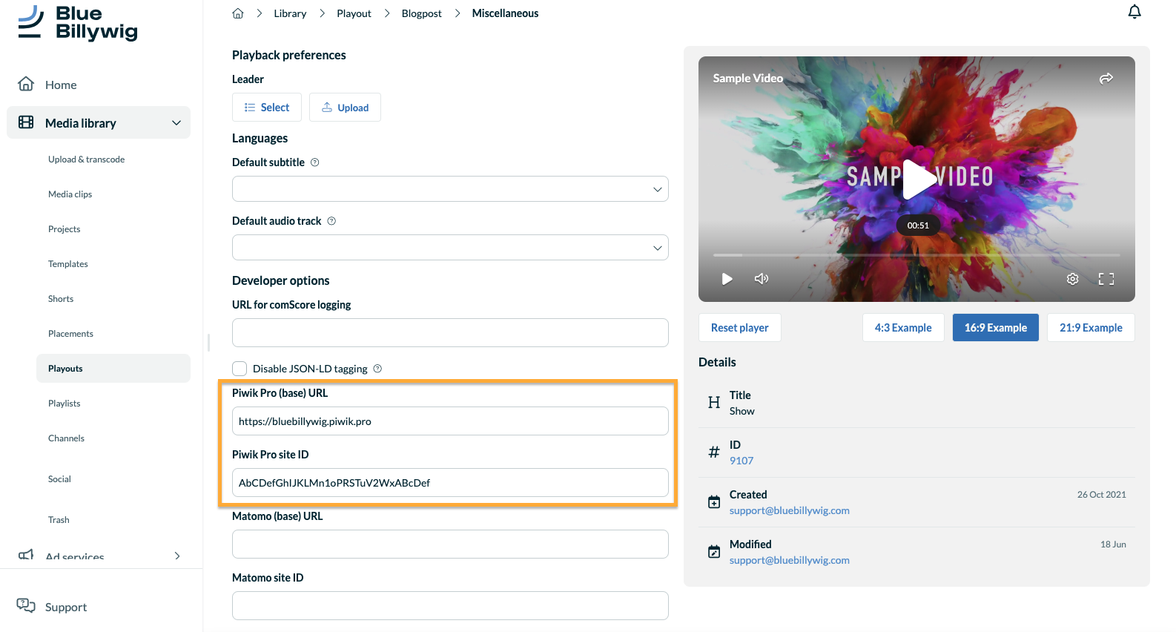This screenshot has width=1176, height=632.
Task: Open the notifications bell
Action: pos(1134,12)
